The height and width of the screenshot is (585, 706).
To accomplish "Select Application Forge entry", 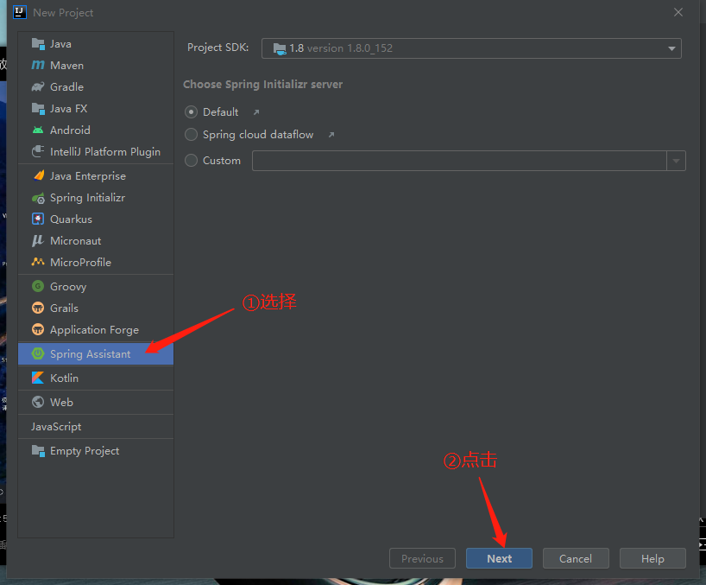I will point(96,330).
